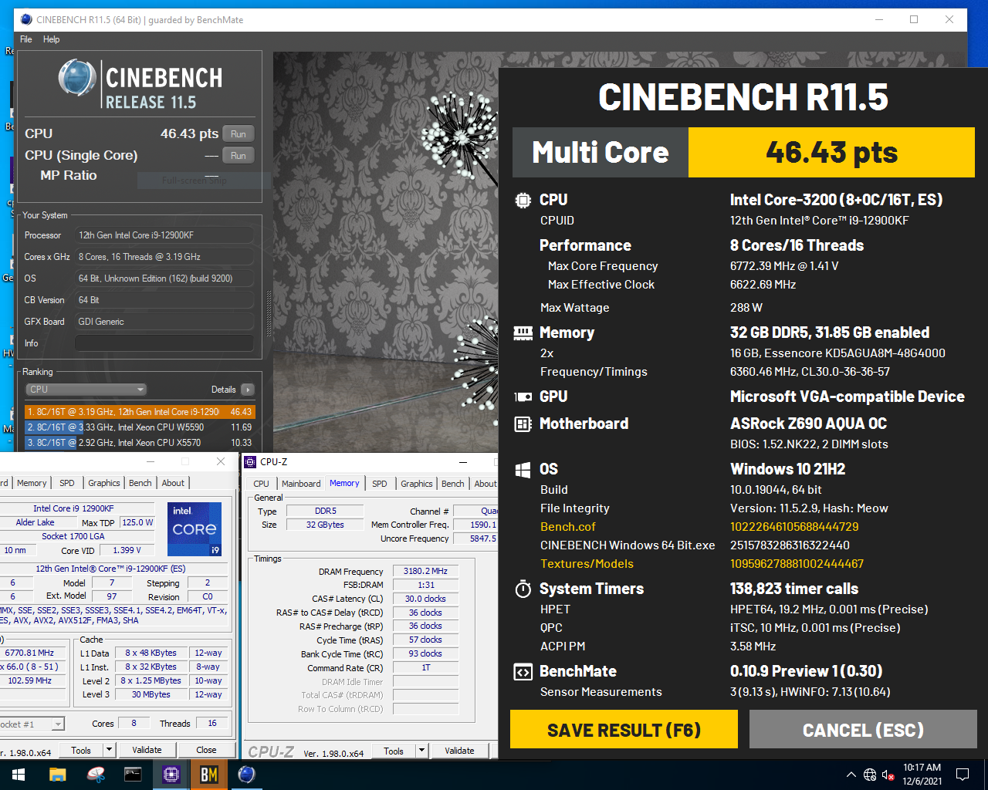Image resolution: width=988 pixels, height=790 pixels.
Task: Click the BenchMate code-bracket icon
Action: tap(523, 672)
